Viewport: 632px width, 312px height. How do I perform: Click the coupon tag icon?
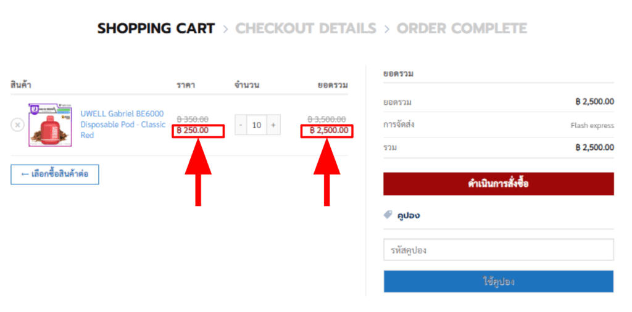pyautogui.click(x=388, y=215)
